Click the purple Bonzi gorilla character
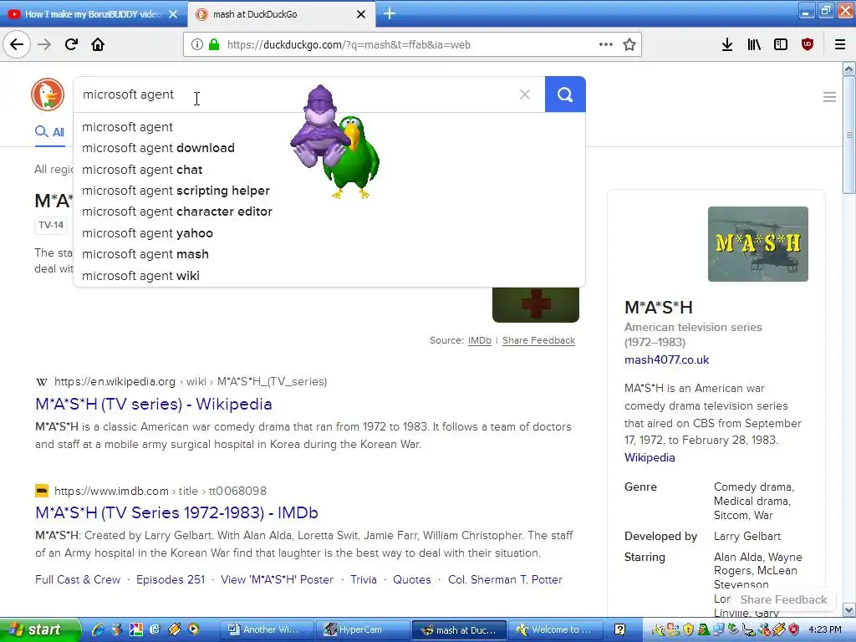856x642 pixels. (x=318, y=127)
